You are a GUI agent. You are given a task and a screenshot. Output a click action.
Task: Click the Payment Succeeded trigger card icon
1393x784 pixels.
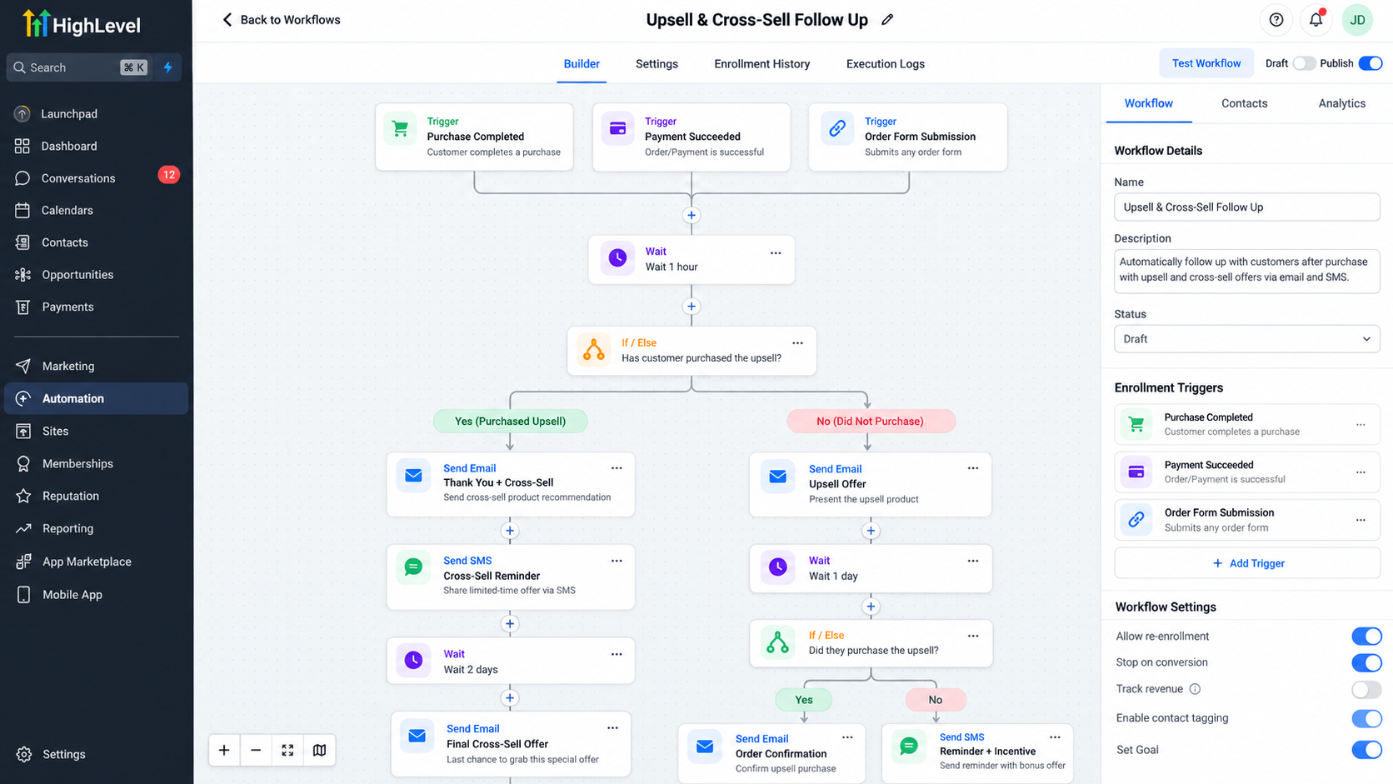618,129
